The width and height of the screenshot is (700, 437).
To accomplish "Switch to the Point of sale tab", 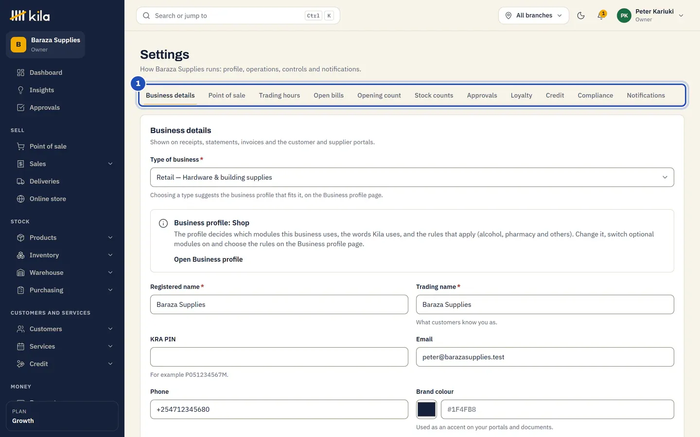I will pos(227,95).
